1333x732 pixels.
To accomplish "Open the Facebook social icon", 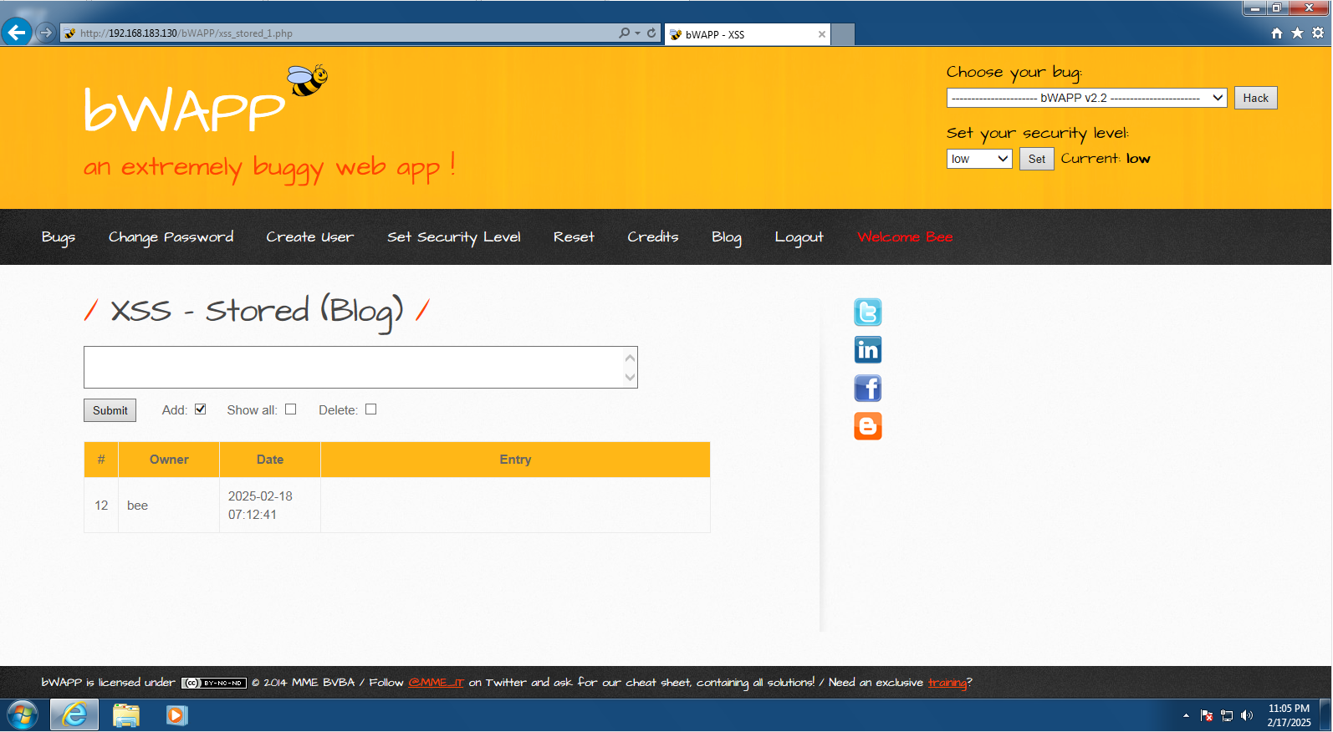I will point(868,389).
